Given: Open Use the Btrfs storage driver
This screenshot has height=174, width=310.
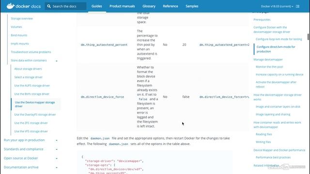Looking at the screenshot, I should click(32, 94).
